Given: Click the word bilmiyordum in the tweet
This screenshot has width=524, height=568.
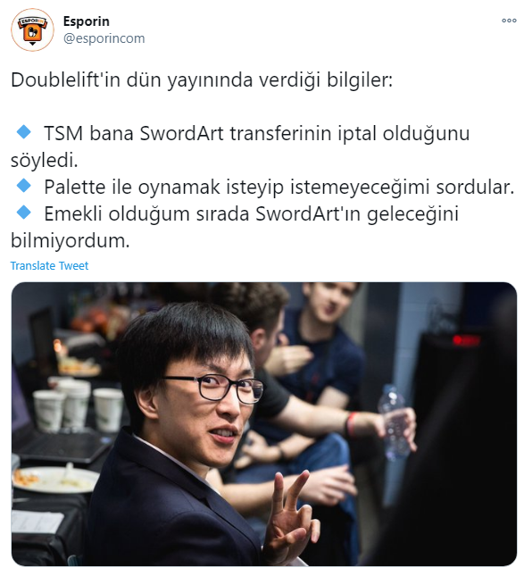Looking at the screenshot, I should [70, 240].
